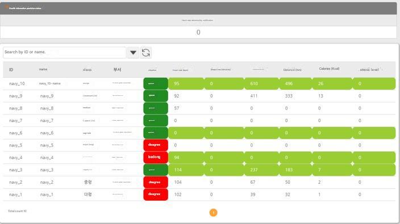Click red 'disagree' badge in navy_2 row
Screen dimensions: 400x224
click(156, 182)
